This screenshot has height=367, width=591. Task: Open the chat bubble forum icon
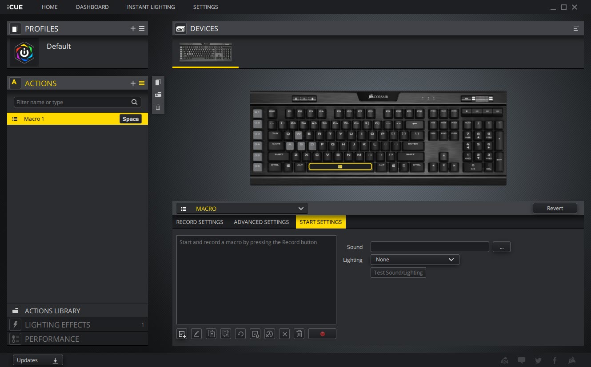(521, 360)
